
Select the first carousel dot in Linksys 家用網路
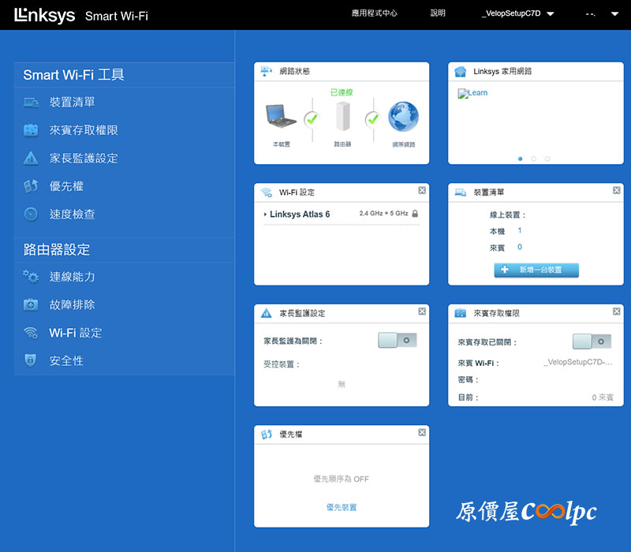pos(521,159)
